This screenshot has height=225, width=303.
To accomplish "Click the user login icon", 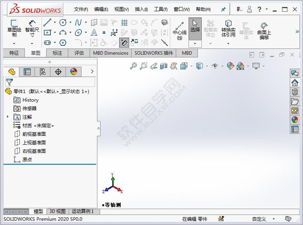I will coord(249,9).
